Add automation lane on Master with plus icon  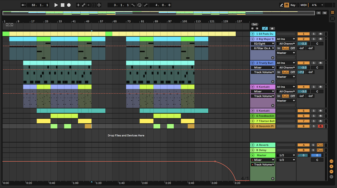point(272,178)
